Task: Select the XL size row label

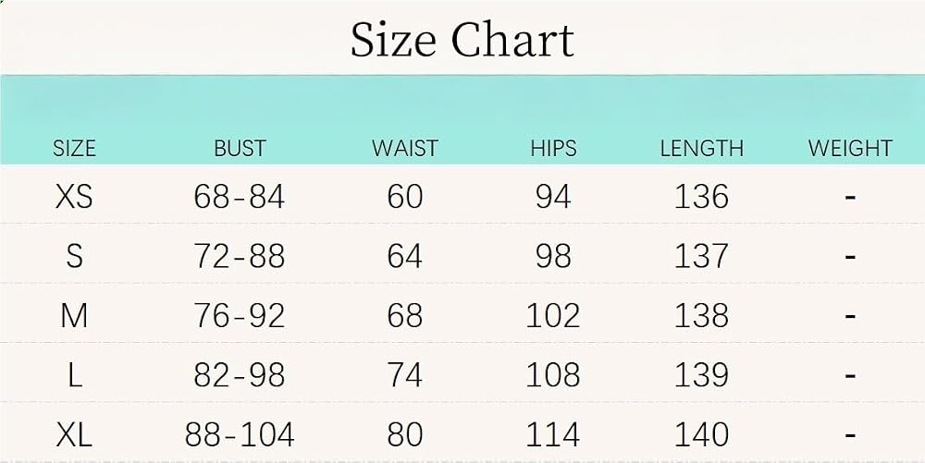Action: (x=74, y=435)
